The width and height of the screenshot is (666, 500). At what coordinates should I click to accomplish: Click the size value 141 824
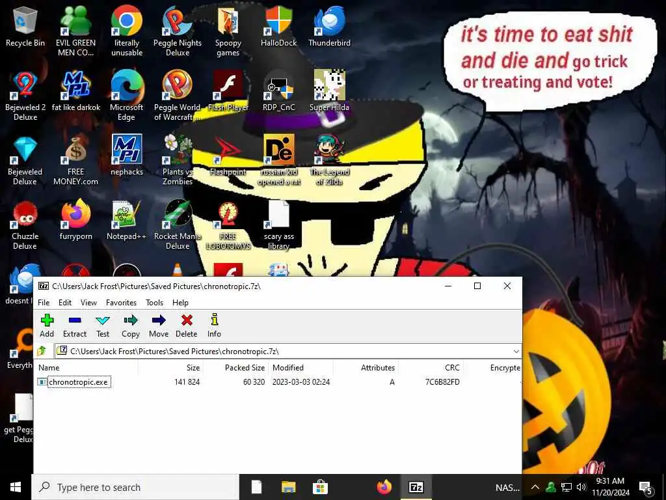coord(187,382)
